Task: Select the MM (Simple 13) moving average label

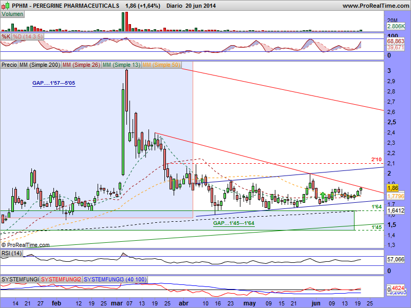Action: [121, 65]
